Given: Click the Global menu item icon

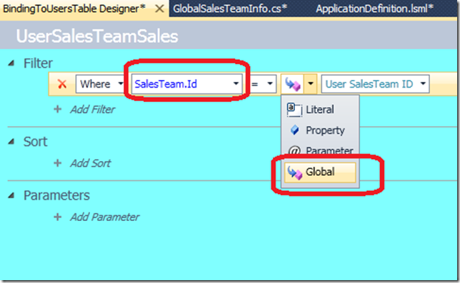Looking at the screenshot, I should click(294, 173).
